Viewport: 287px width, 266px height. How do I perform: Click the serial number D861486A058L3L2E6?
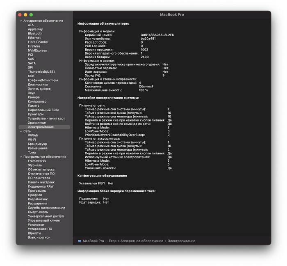coord(157,35)
